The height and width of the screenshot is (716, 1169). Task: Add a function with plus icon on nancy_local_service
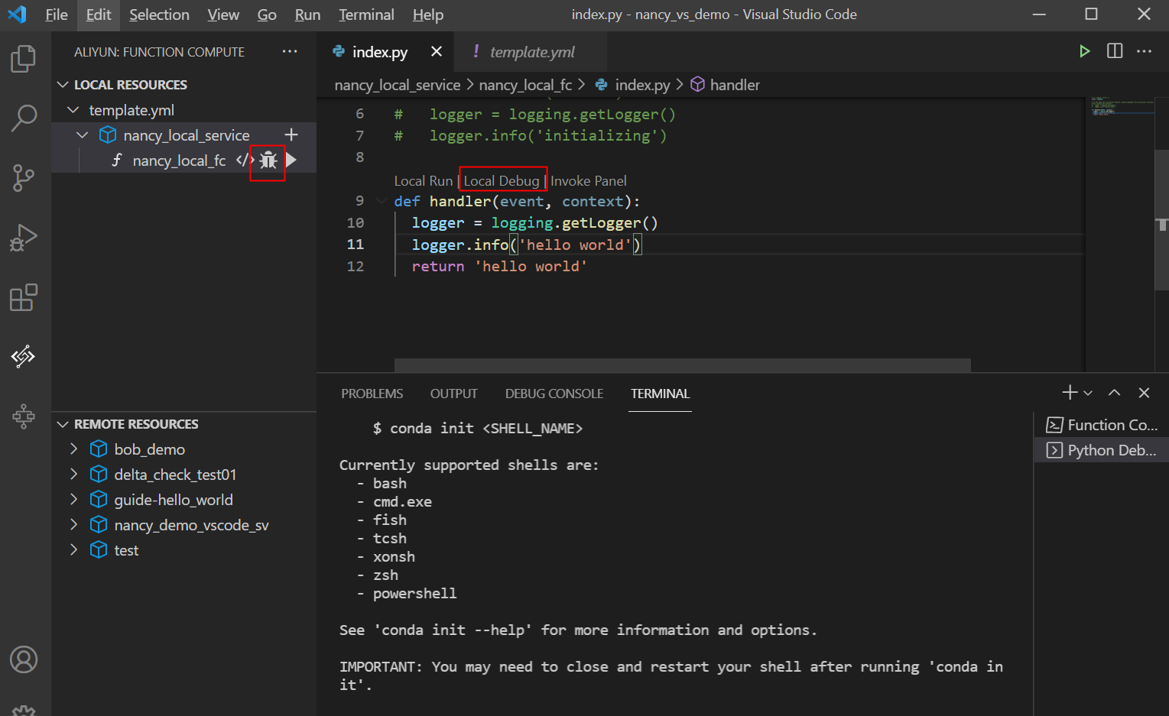[x=291, y=134]
